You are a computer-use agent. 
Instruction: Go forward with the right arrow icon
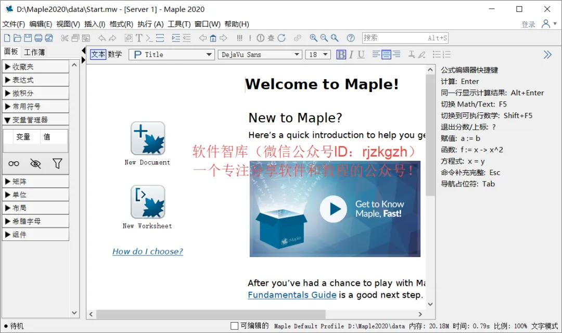click(224, 38)
